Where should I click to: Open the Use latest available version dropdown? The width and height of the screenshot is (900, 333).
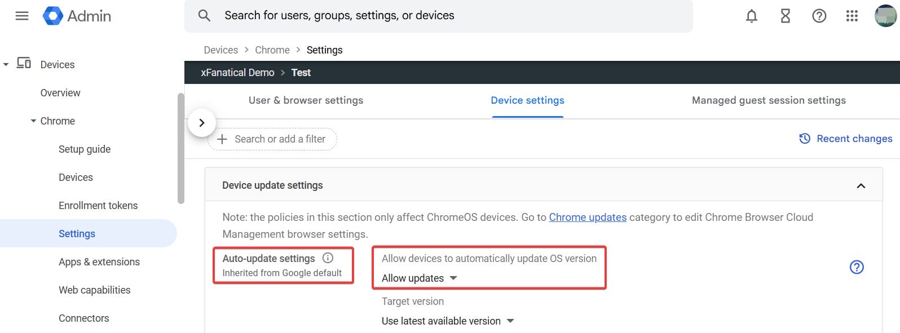447,321
